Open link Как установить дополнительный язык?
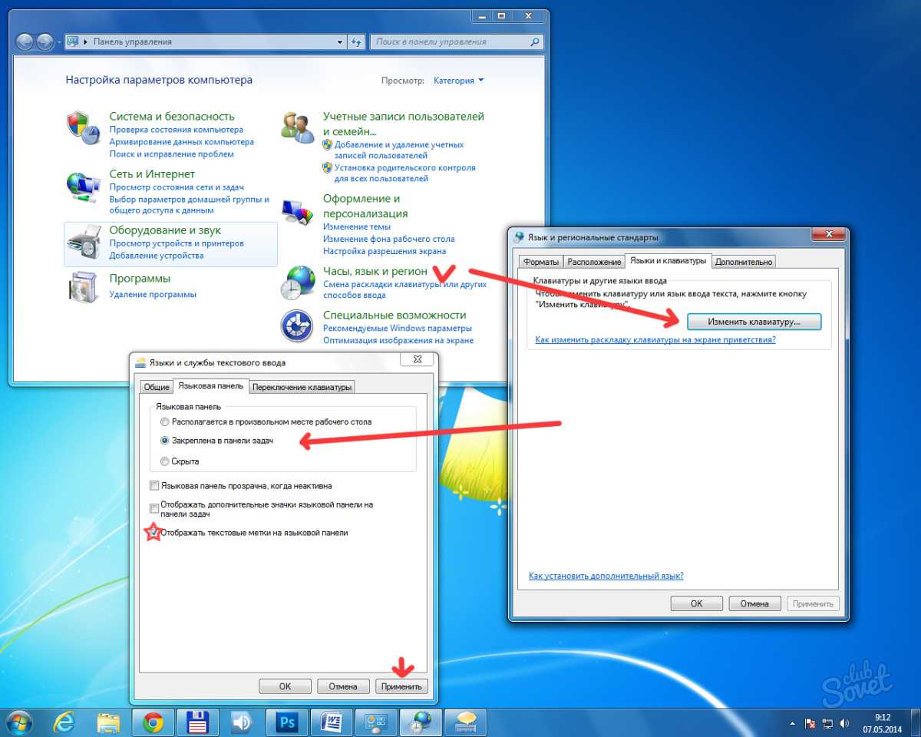Image resolution: width=921 pixels, height=737 pixels. 606,576
